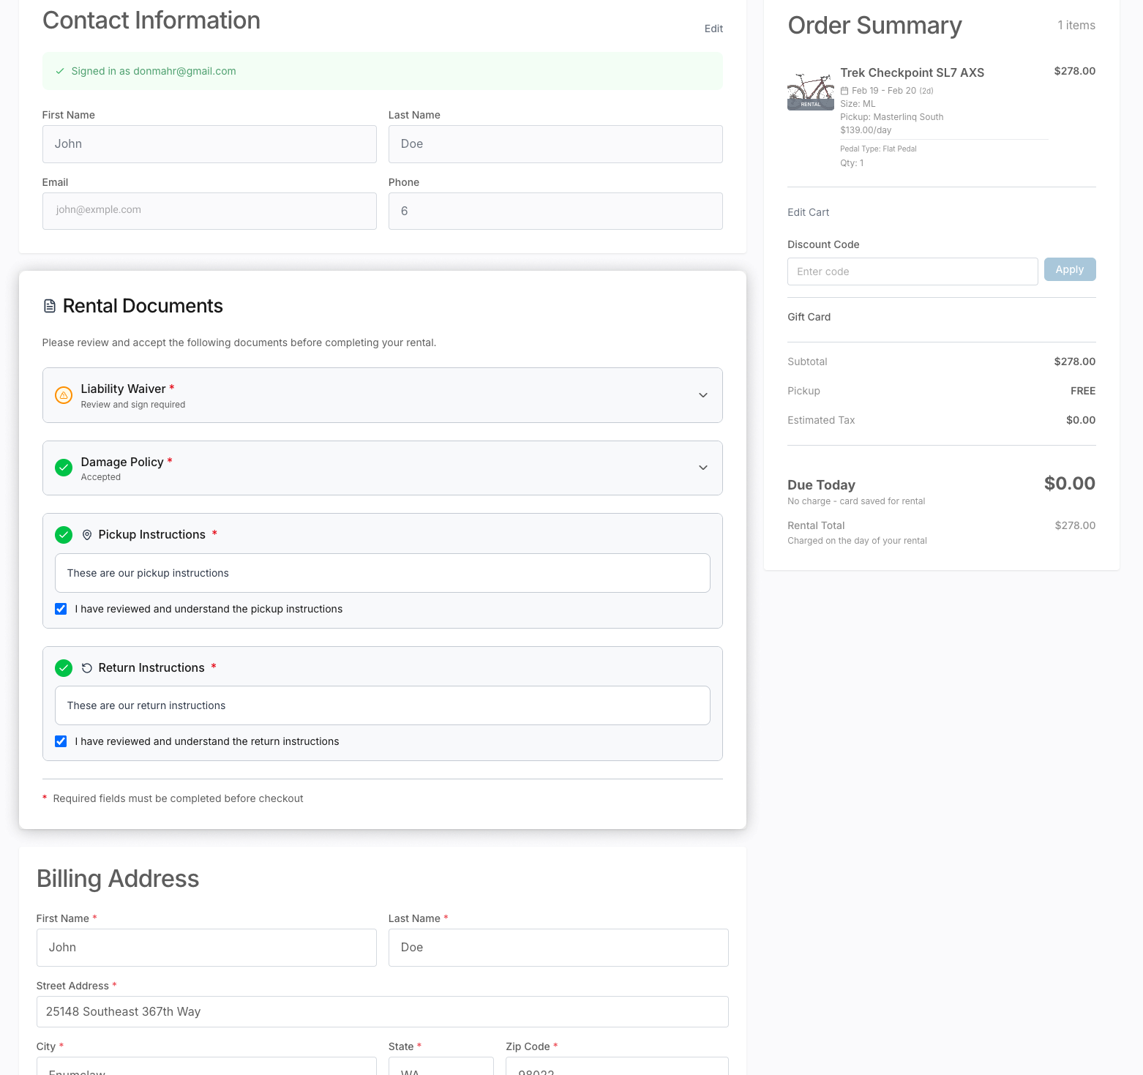Click the Pickup Instructions location pin icon

click(87, 535)
